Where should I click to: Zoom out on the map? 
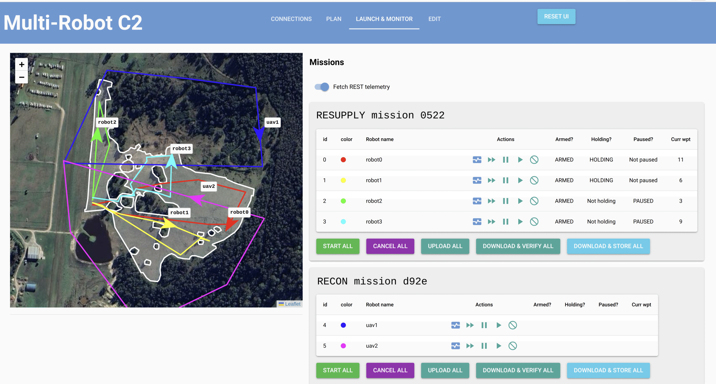tap(22, 77)
